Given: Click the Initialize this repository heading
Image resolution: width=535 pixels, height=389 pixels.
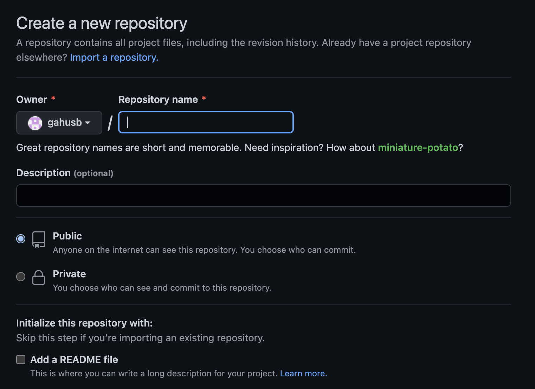Looking at the screenshot, I should [84, 323].
